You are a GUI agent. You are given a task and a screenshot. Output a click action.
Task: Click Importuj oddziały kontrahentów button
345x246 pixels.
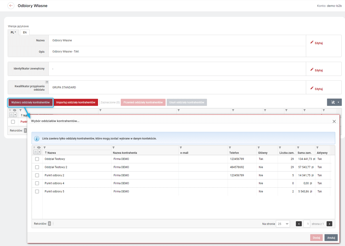pyautogui.click(x=76, y=102)
